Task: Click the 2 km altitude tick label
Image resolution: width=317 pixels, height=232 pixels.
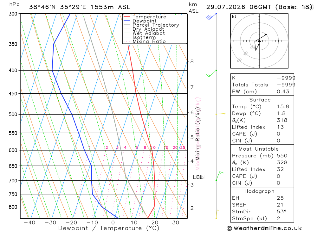Action: [192, 208]
